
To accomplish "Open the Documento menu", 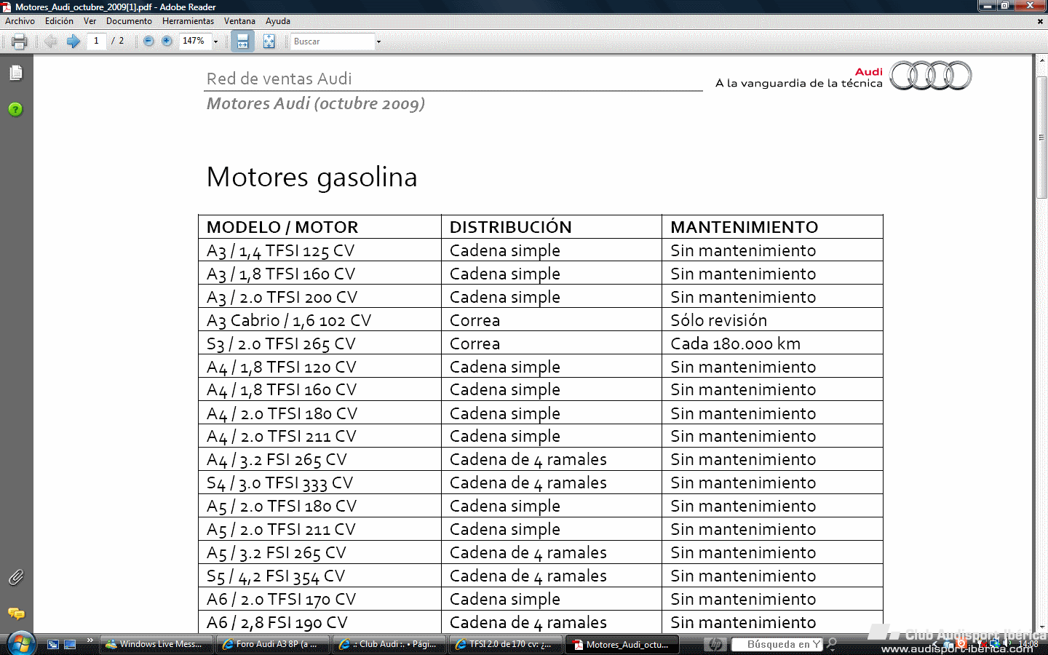I will point(129,21).
